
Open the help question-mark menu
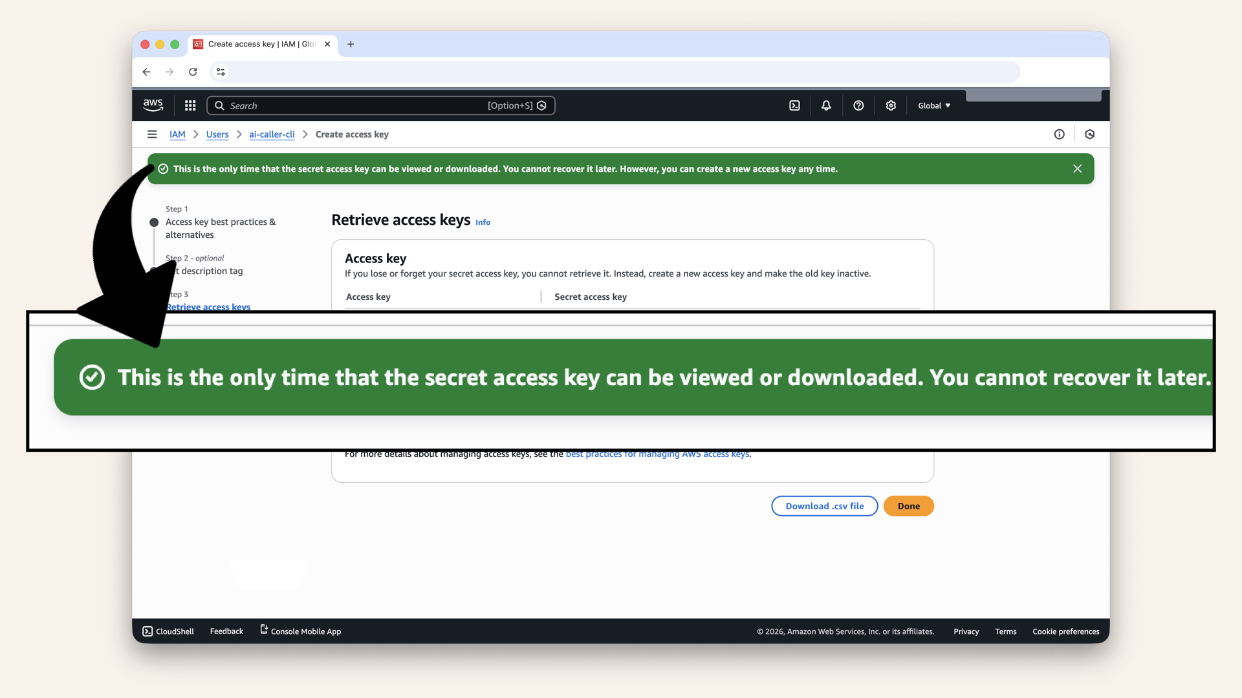click(x=858, y=105)
